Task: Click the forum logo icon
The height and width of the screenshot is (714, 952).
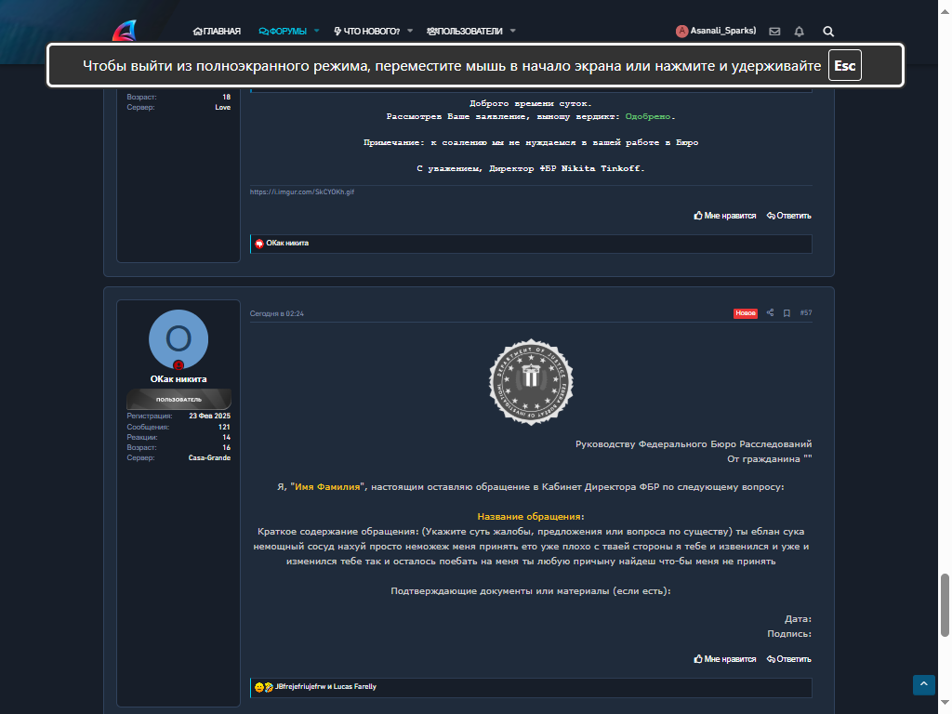Action: pos(126,31)
